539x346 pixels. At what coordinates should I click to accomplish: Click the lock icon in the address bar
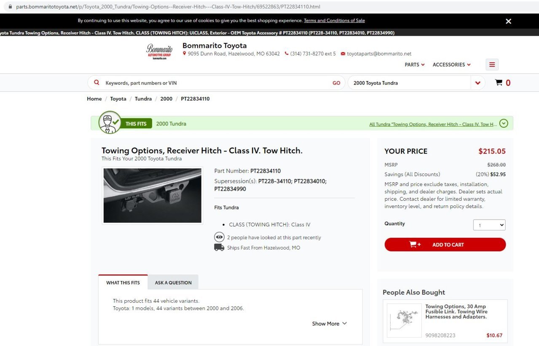pos(11,7)
